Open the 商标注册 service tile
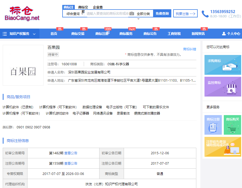Viewport: 242px width, 188px height. tap(213, 125)
